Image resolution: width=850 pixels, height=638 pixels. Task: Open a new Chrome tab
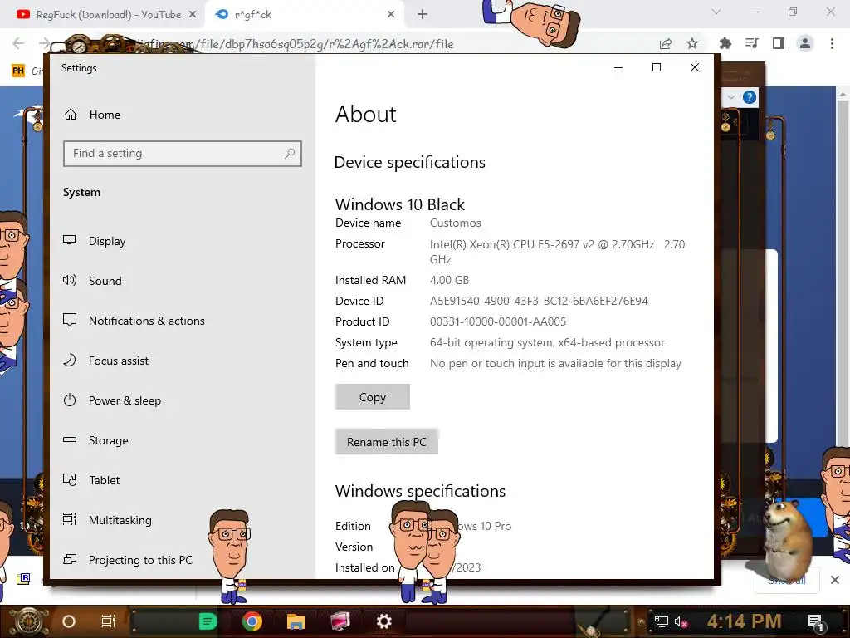pyautogui.click(x=423, y=15)
